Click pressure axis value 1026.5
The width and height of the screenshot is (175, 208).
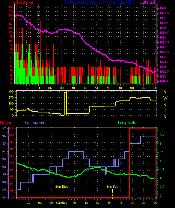[x=164, y=13]
